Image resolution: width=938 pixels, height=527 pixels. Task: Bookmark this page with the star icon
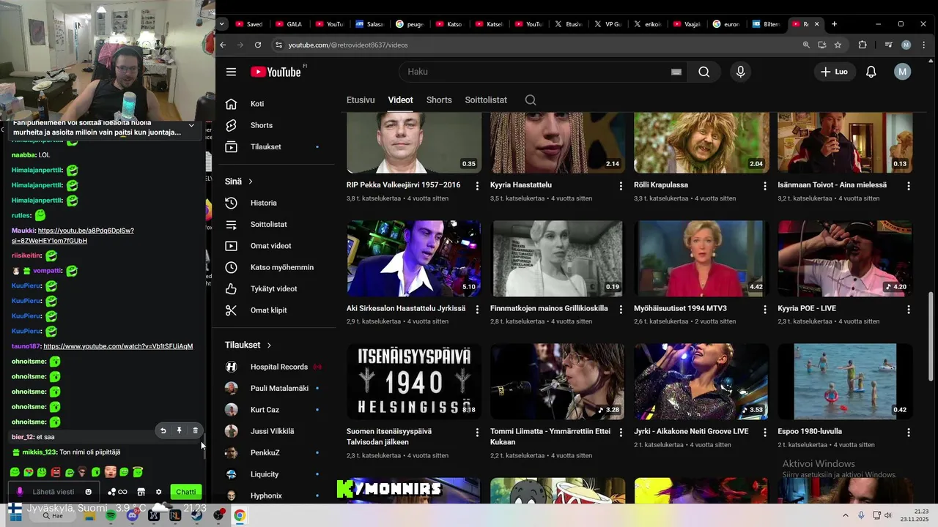(838, 45)
